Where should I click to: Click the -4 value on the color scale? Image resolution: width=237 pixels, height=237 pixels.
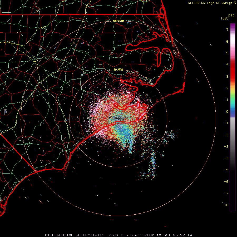pyautogui.click(x=226, y=158)
